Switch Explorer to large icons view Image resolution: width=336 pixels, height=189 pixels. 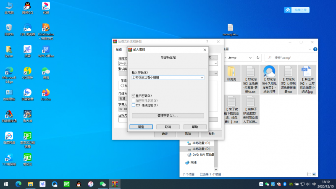[x=314, y=174]
